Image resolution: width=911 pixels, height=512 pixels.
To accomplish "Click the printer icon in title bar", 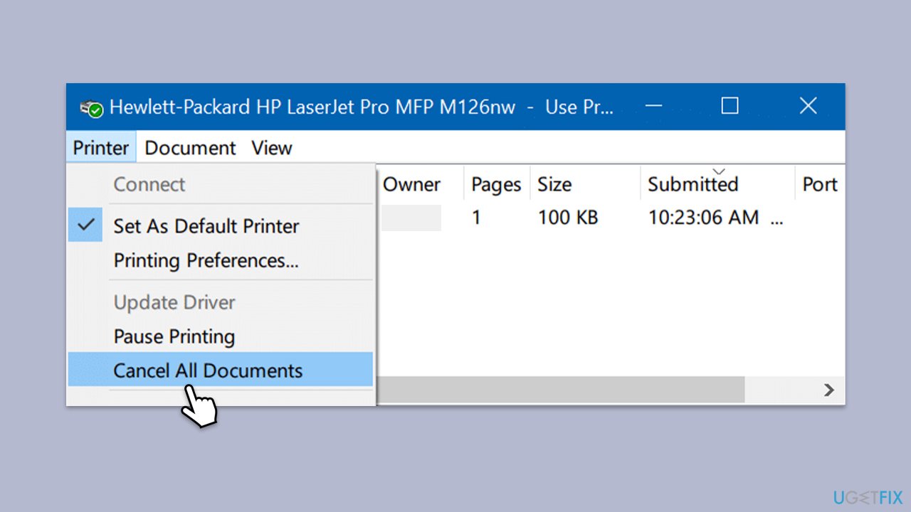I will click(x=92, y=109).
